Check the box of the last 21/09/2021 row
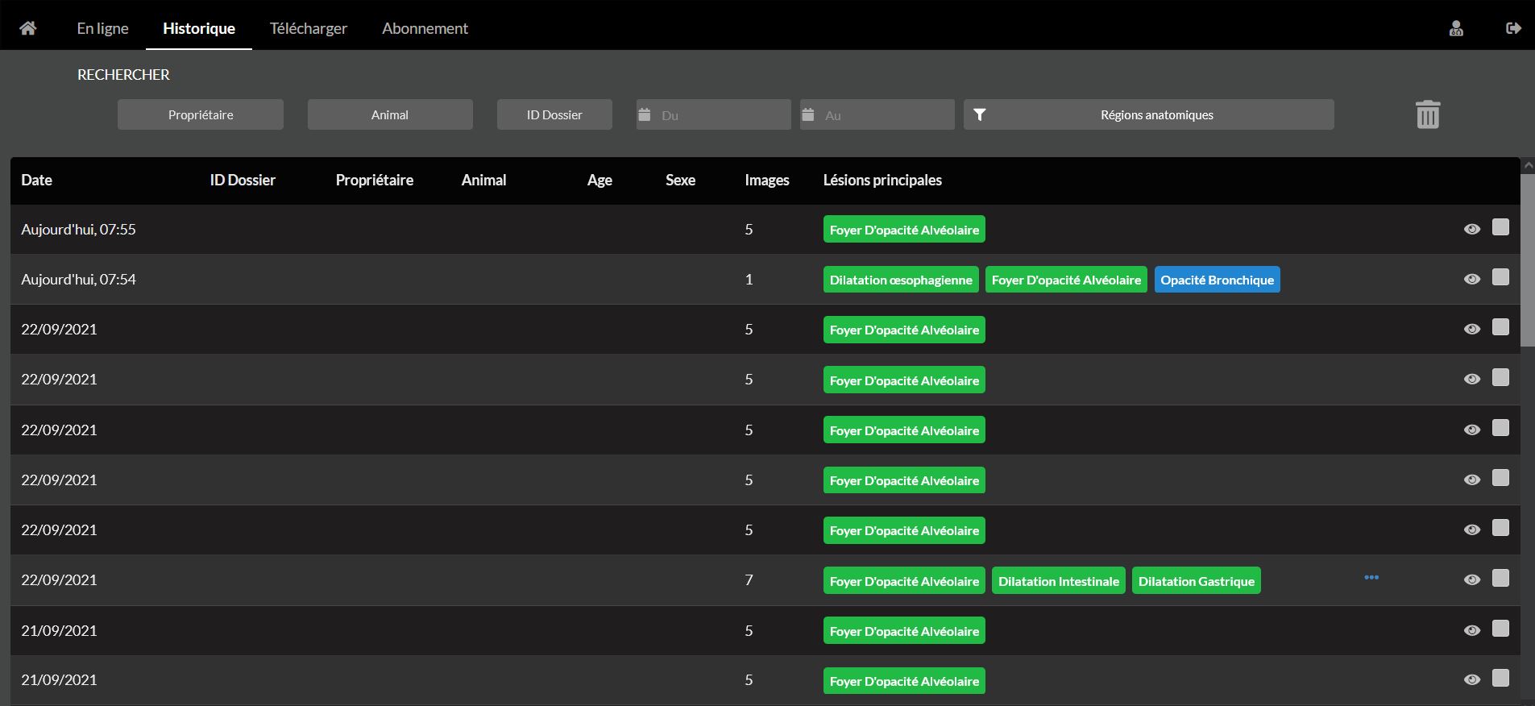This screenshot has width=1535, height=706. (1500, 678)
